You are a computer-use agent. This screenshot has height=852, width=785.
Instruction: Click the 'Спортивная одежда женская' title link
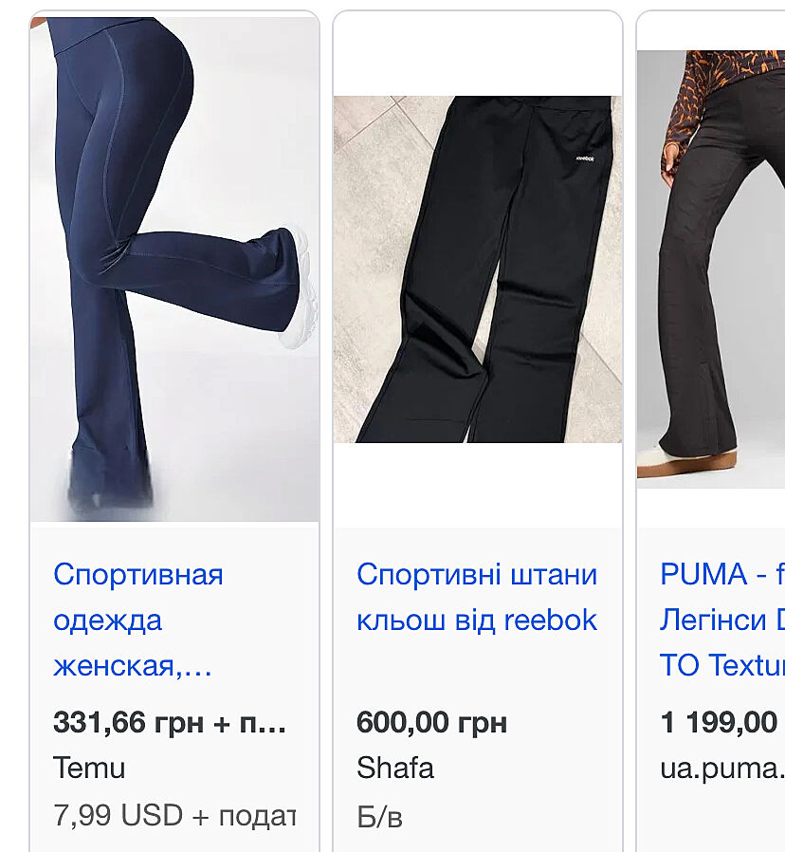pos(138,620)
